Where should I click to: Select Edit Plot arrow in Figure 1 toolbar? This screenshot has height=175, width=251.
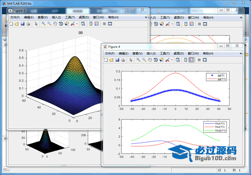36,24
